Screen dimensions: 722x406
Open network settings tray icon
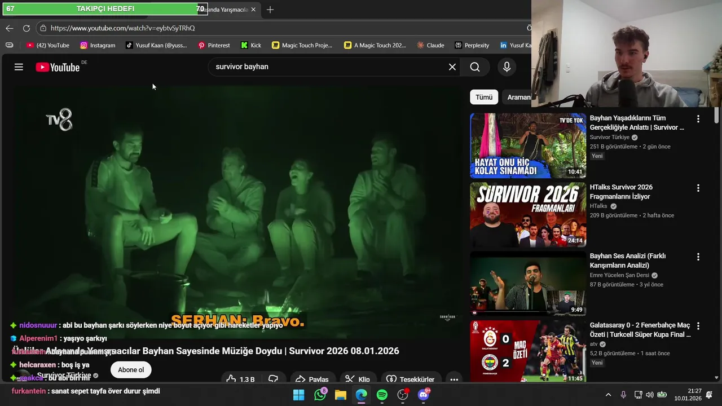pos(638,395)
